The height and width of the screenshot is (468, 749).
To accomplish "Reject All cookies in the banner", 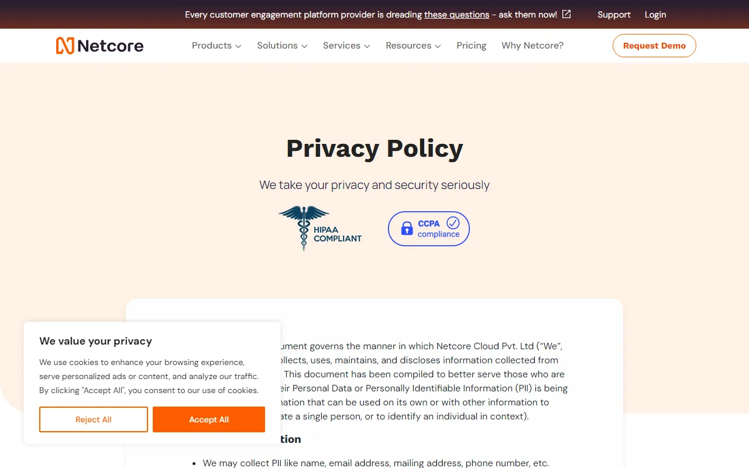I will (94, 419).
